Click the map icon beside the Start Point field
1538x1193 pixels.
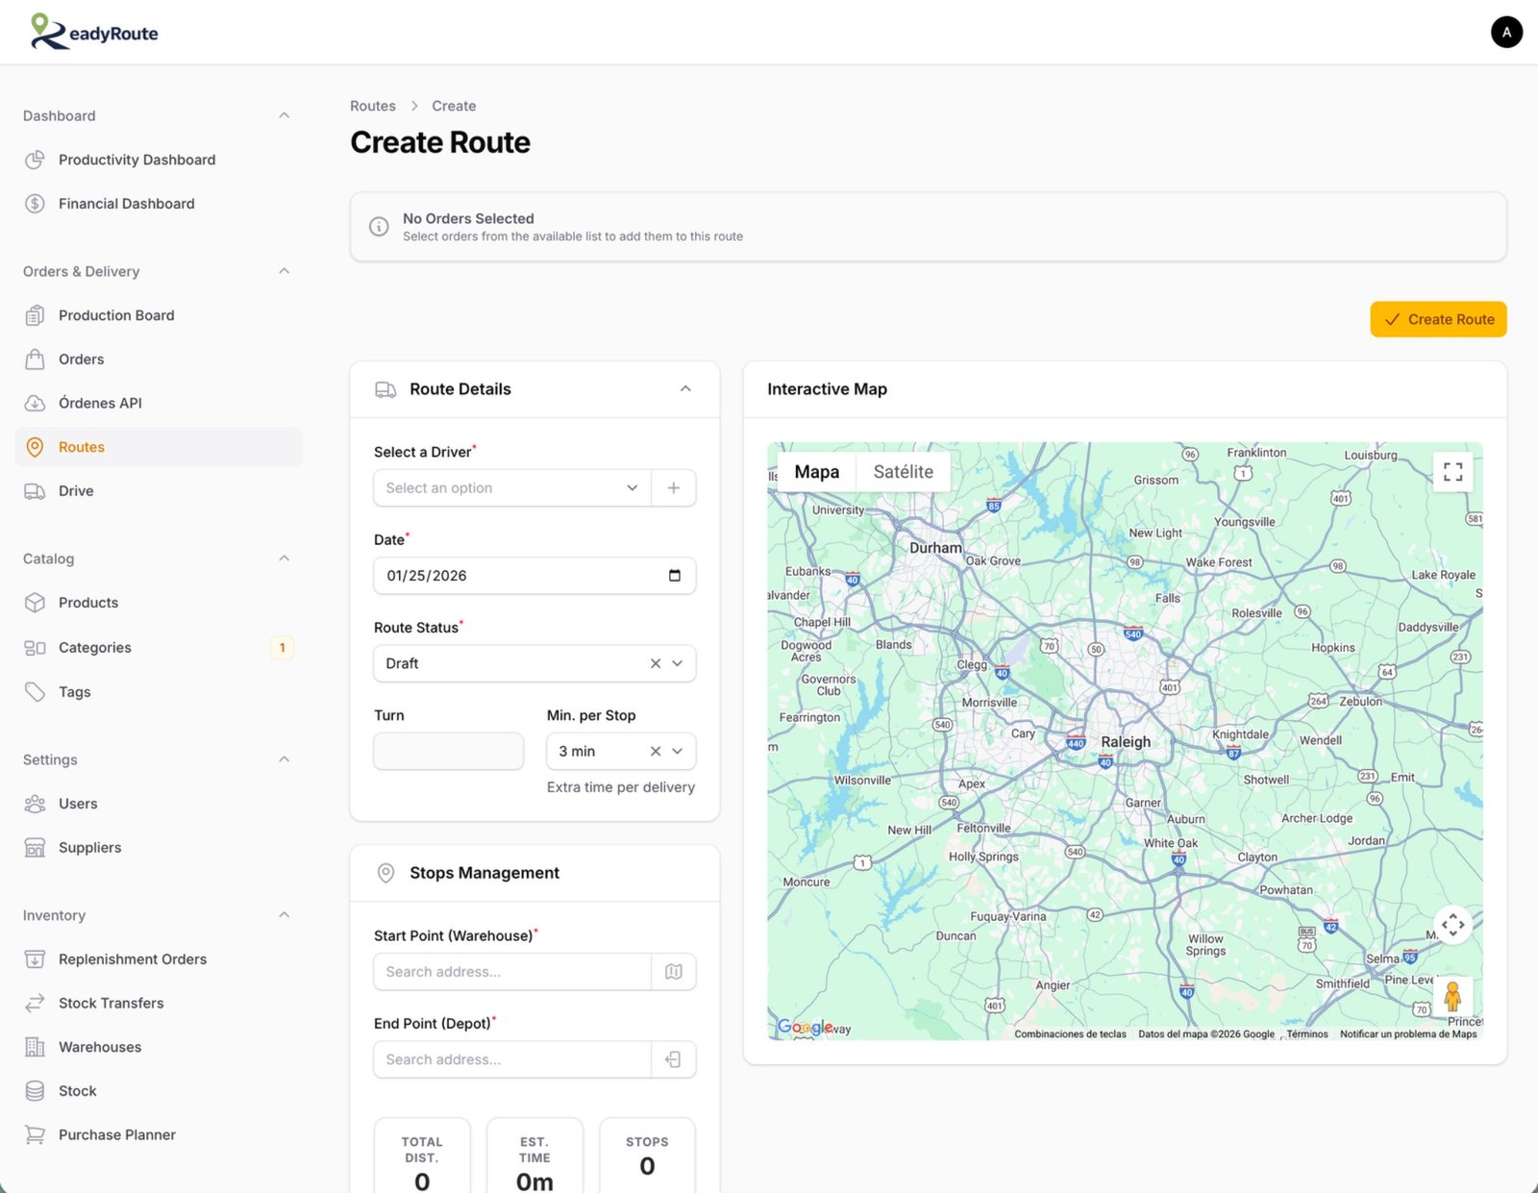673,971
